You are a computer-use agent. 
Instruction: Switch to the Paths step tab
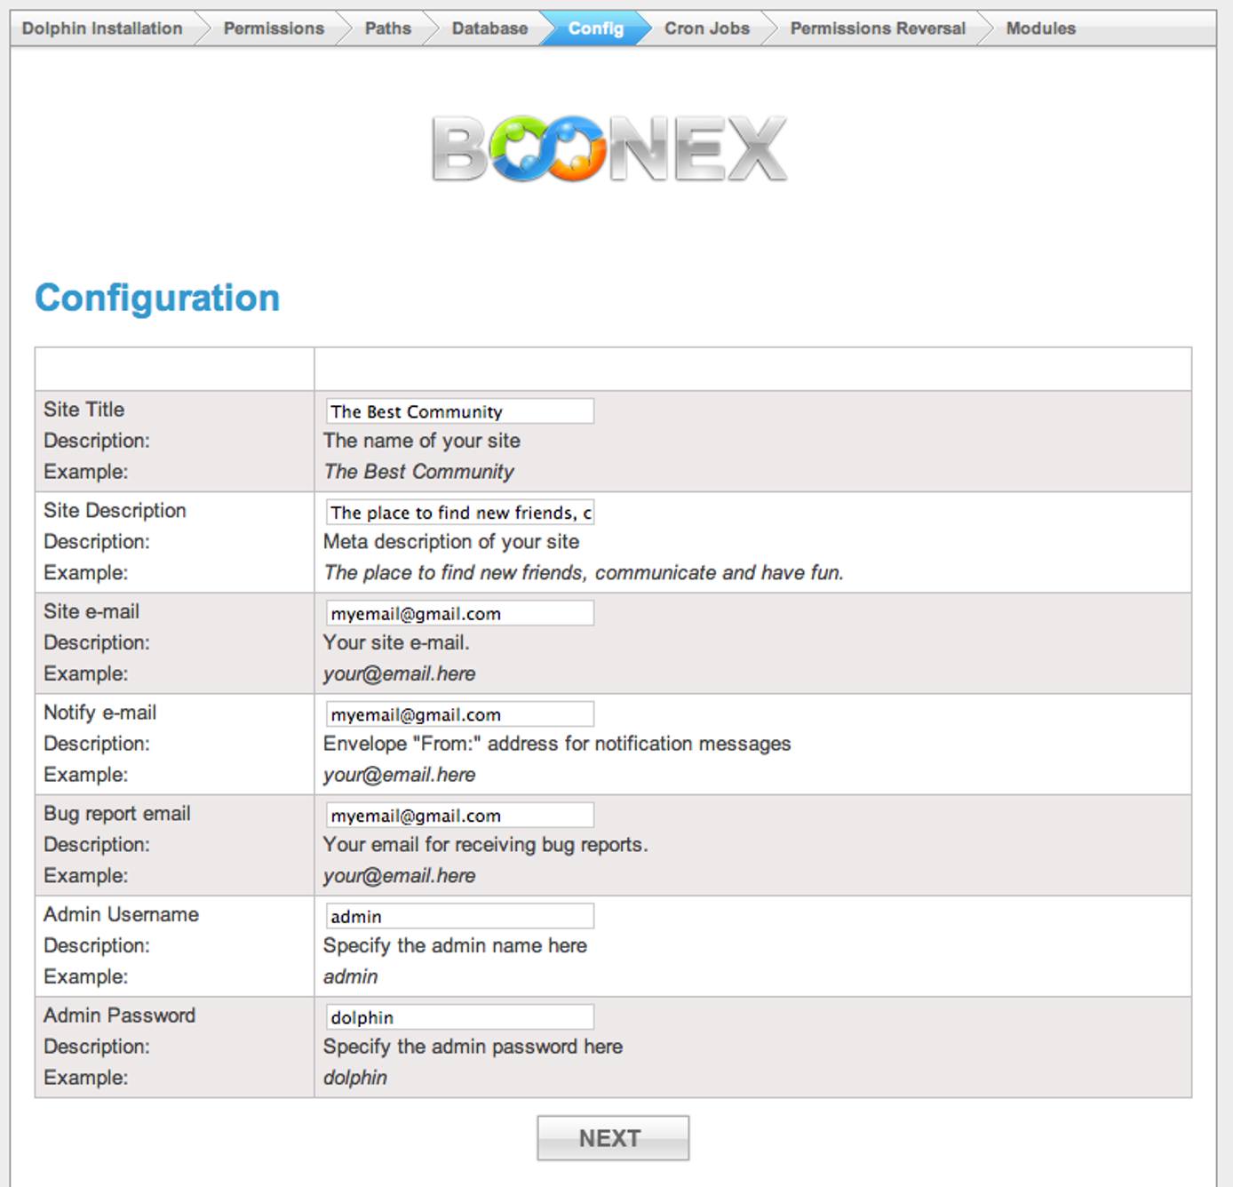pos(387,28)
